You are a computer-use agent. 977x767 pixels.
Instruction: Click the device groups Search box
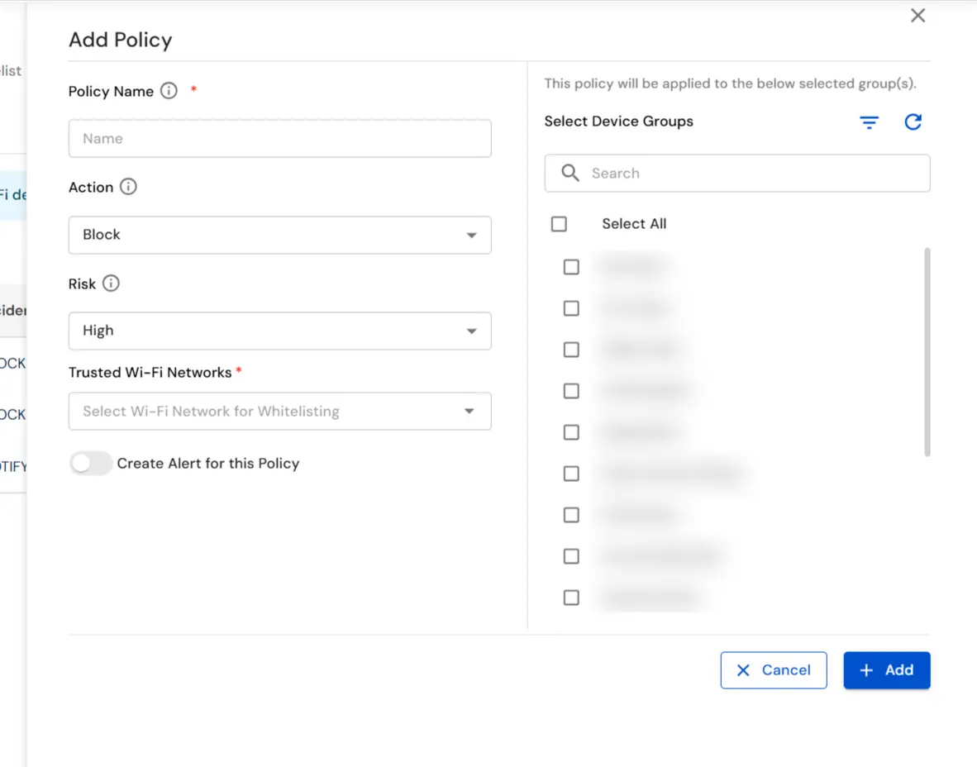coord(736,173)
